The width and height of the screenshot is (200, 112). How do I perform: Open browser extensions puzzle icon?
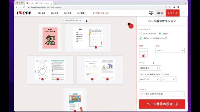[x=174, y=7]
